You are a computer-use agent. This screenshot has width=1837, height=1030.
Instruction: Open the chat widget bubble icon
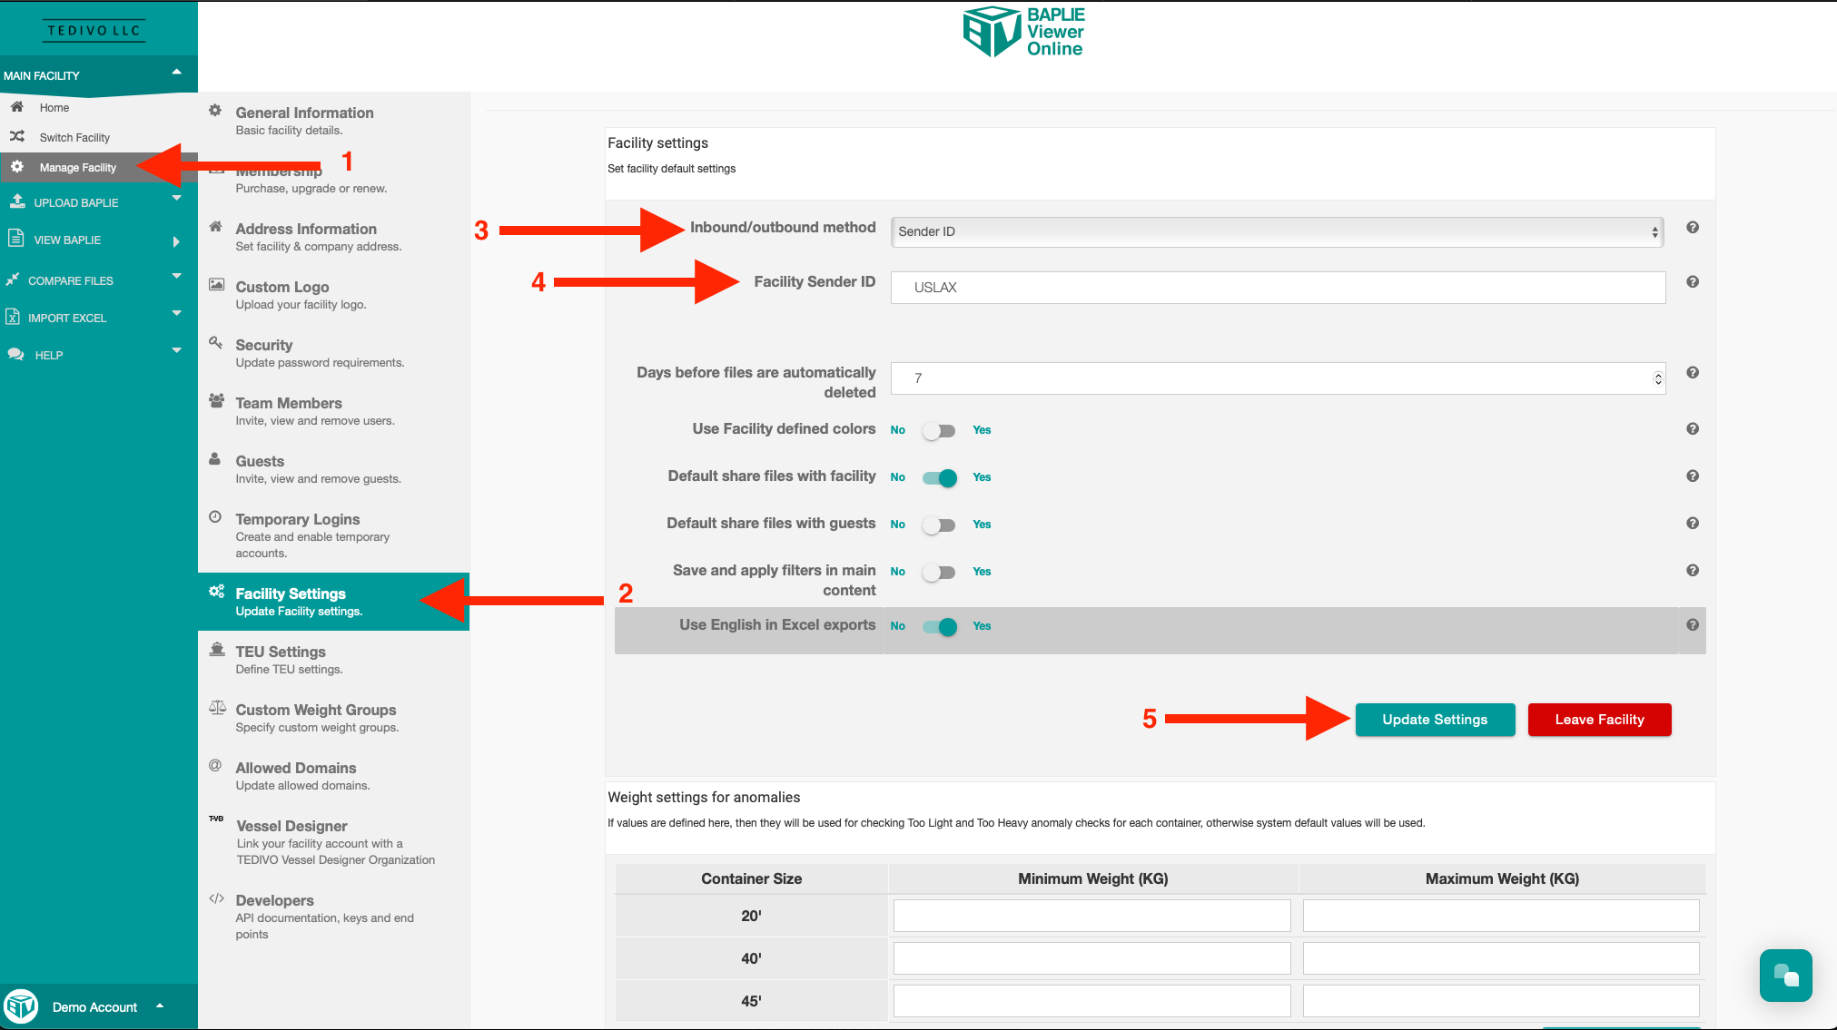coord(1784,976)
